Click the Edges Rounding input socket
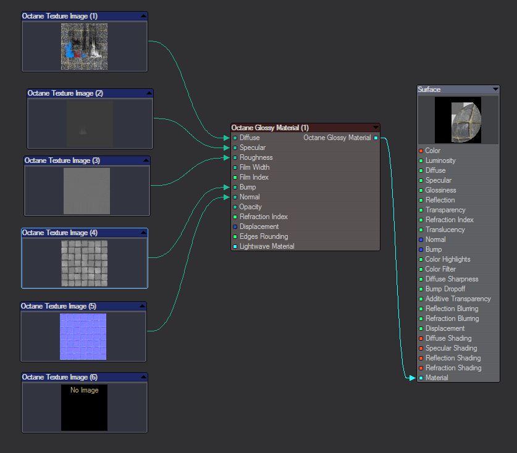The image size is (517, 453). tap(235, 236)
